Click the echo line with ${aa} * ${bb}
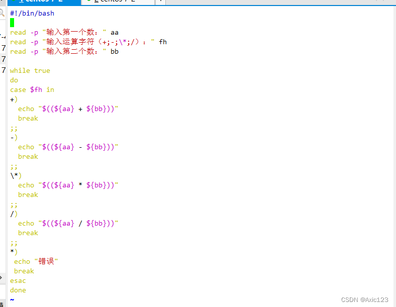This screenshot has width=396, height=307. point(68,185)
